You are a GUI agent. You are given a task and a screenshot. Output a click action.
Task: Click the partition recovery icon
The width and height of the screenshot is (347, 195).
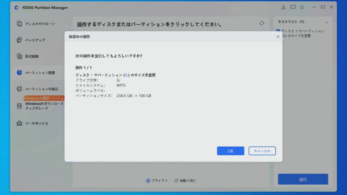20,89
